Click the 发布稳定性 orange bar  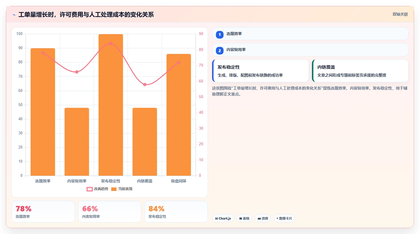click(111, 105)
